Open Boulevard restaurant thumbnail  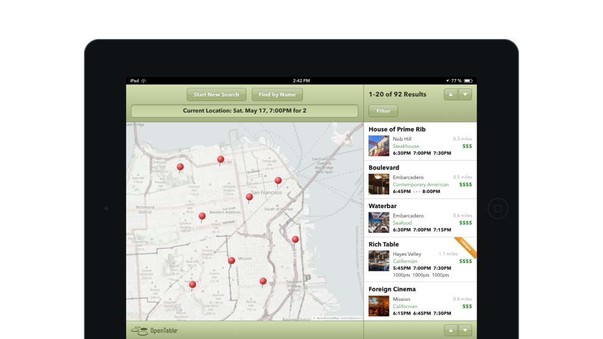(379, 184)
